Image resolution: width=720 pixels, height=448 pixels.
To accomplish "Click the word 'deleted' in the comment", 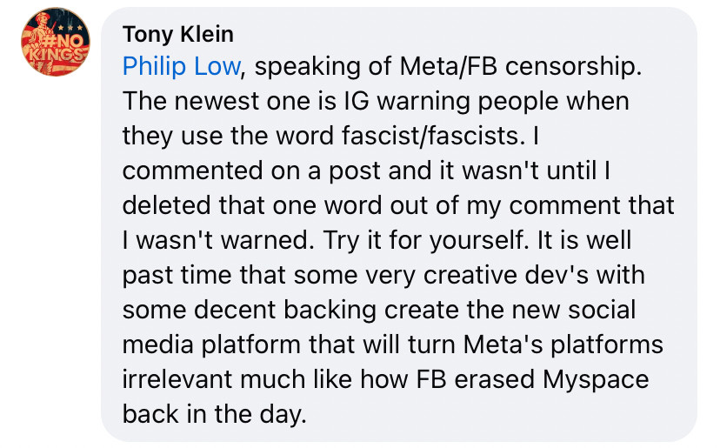I will [166, 205].
